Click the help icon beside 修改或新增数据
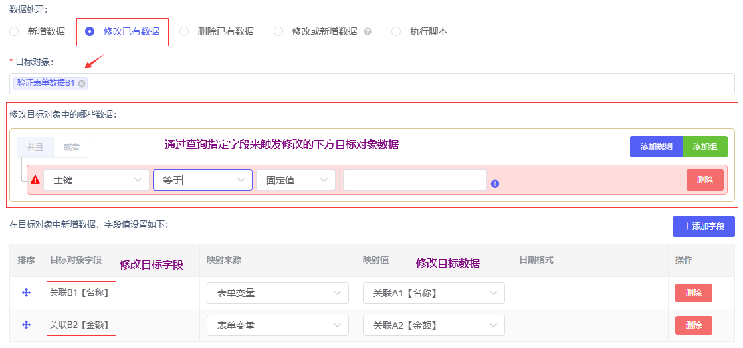 (x=368, y=31)
